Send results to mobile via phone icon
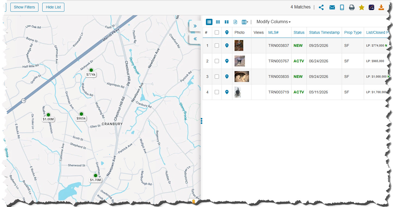 point(342,7)
